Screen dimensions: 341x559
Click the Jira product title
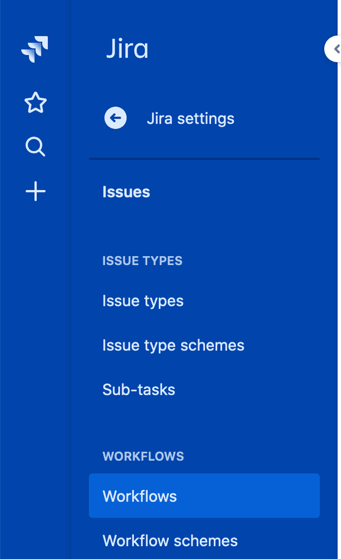(127, 49)
